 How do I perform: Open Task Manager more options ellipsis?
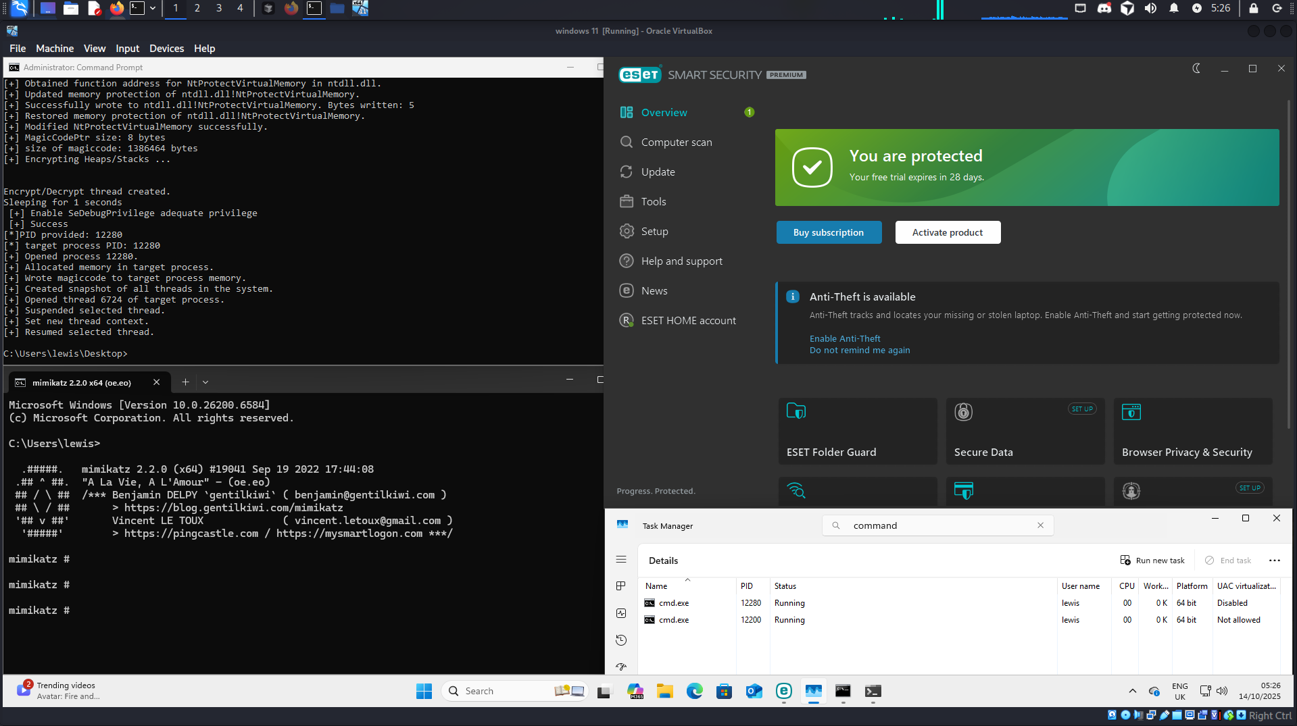[x=1275, y=561]
